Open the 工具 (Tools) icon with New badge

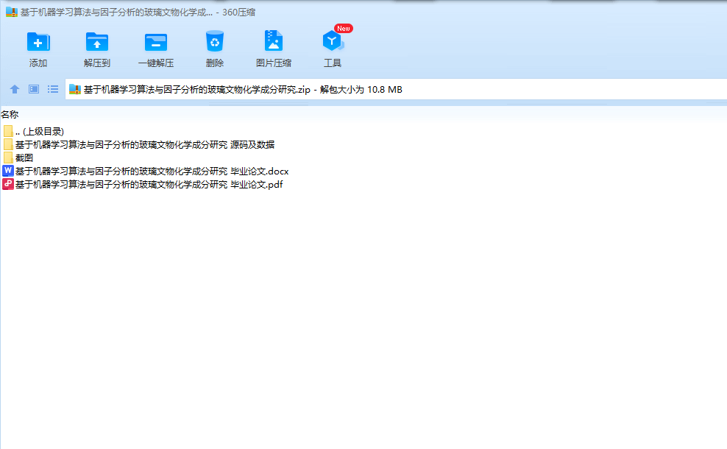click(333, 41)
